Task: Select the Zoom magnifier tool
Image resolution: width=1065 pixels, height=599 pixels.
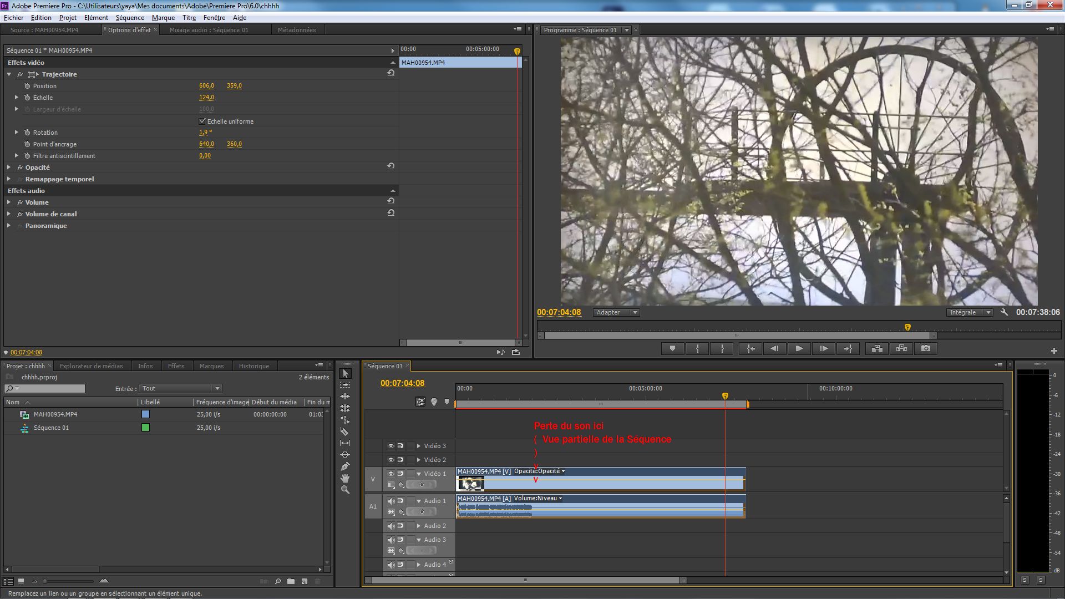Action: [345, 489]
